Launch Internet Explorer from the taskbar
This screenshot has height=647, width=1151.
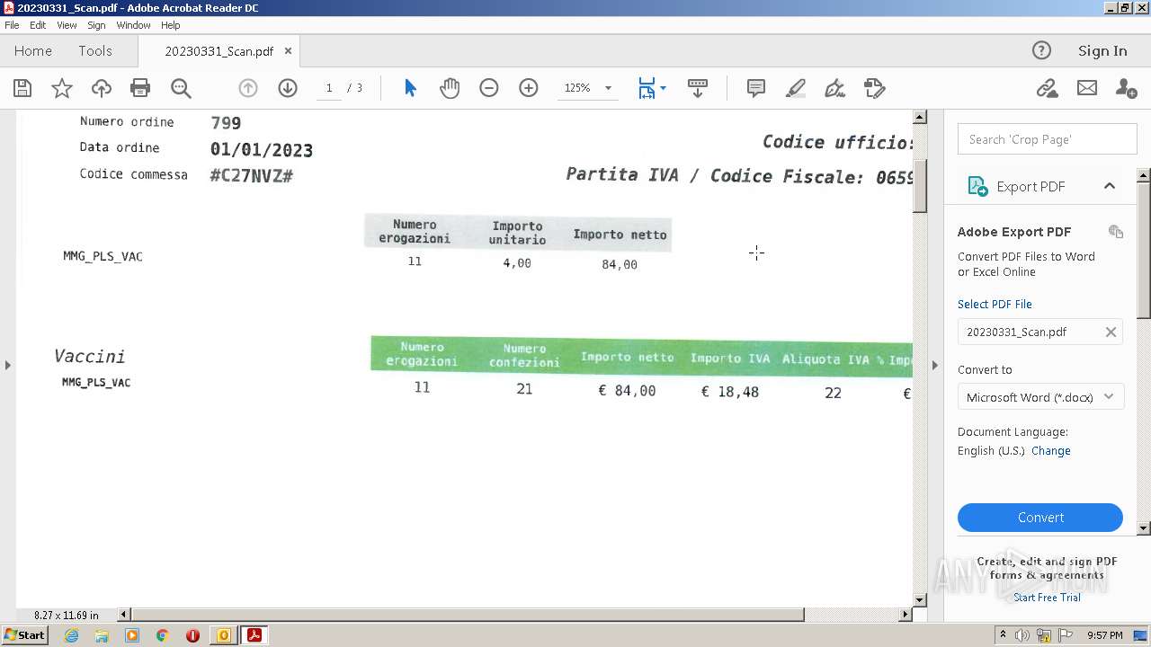click(71, 635)
